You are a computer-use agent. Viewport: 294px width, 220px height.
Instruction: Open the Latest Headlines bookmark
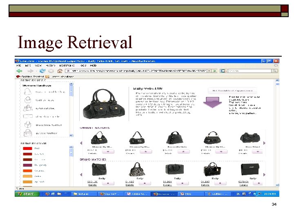pos(60,77)
